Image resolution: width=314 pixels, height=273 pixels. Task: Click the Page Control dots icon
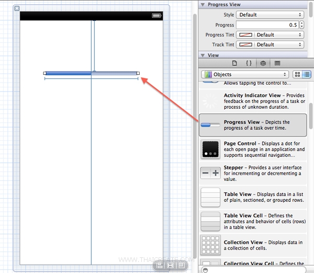210,149
